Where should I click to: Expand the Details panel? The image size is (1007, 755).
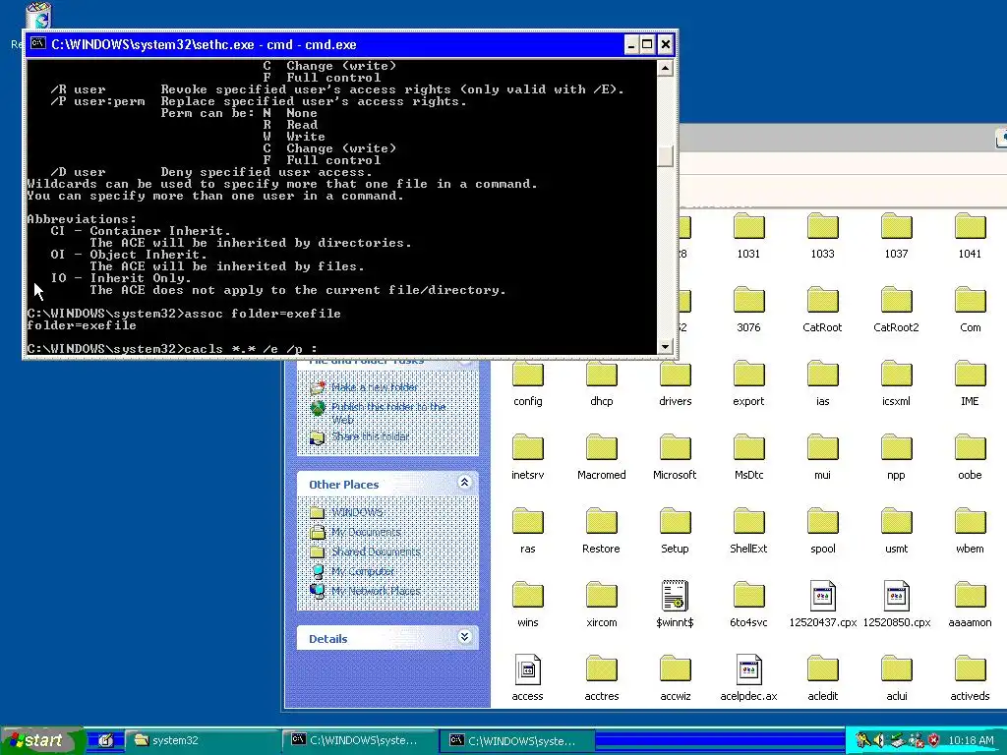(464, 636)
